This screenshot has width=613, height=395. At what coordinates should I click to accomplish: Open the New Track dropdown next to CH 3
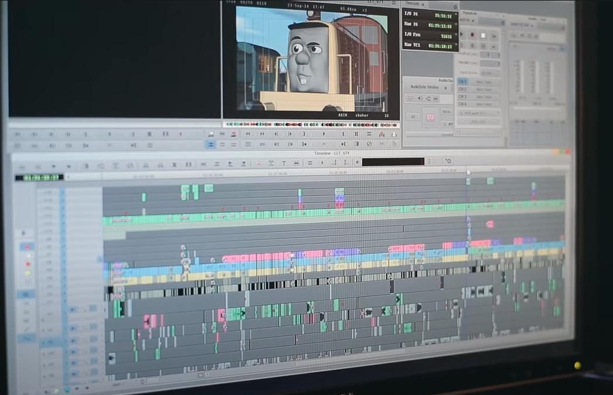click(485, 97)
